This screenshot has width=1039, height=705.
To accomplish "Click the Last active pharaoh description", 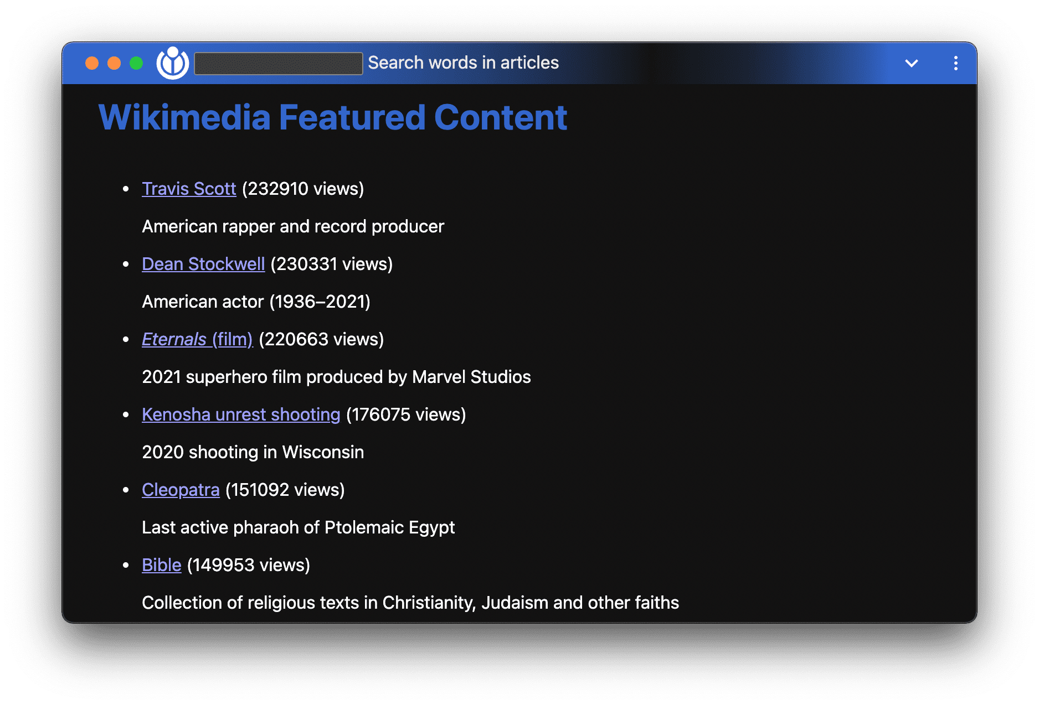I will (299, 527).
